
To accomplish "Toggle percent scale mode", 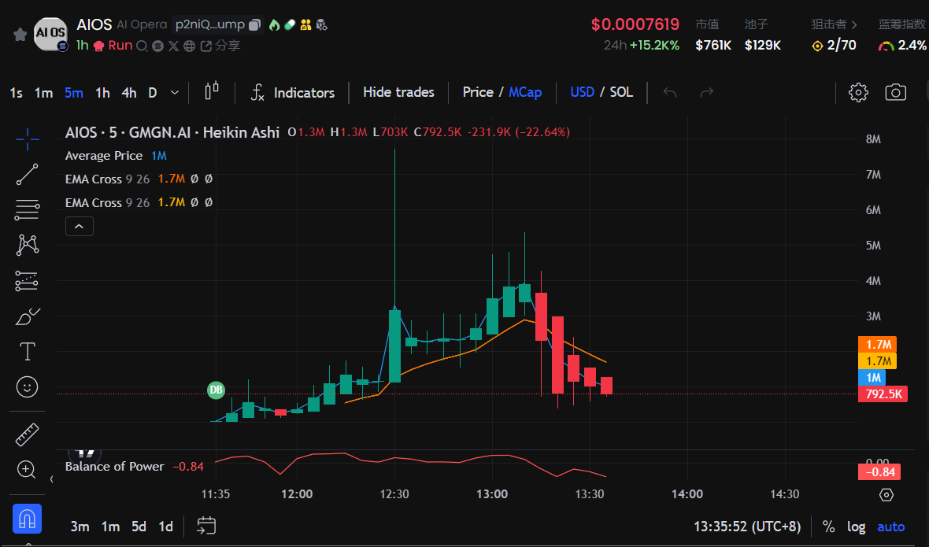I will 829,527.
